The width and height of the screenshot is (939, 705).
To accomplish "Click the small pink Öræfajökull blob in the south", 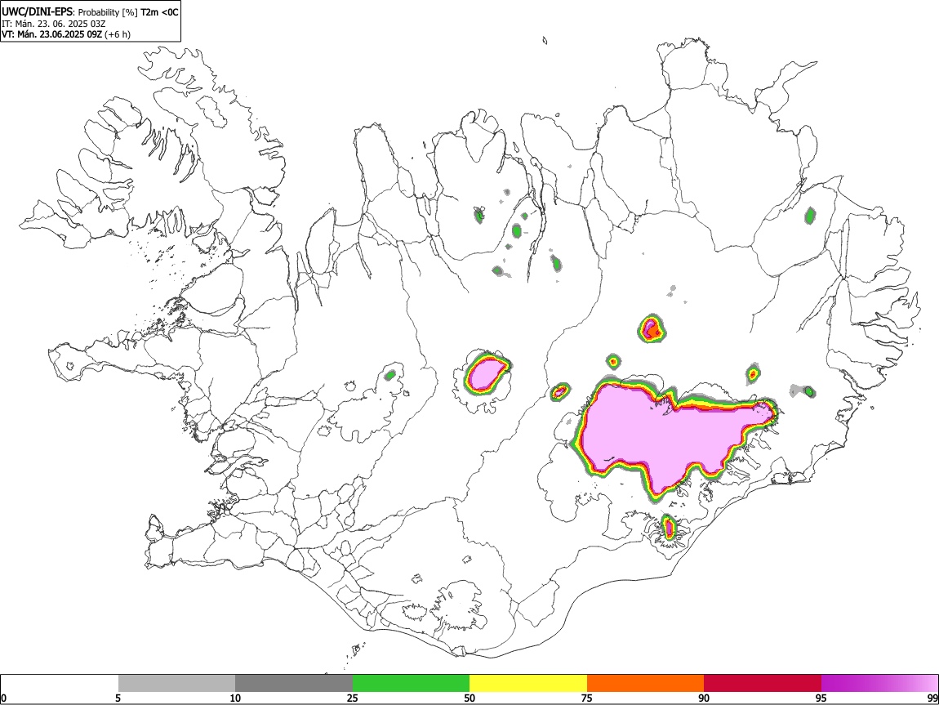I will pyautogui.click(x=669, y=528).
